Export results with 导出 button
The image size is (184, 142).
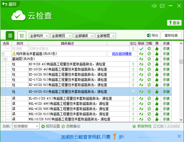coord(152,35)
